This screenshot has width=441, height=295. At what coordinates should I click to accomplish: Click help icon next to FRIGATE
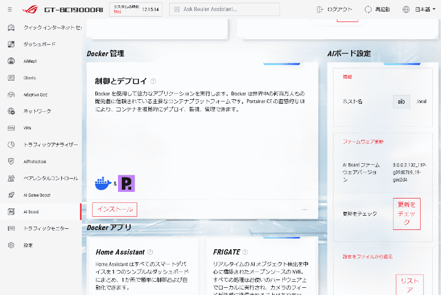tap(245, 252)
